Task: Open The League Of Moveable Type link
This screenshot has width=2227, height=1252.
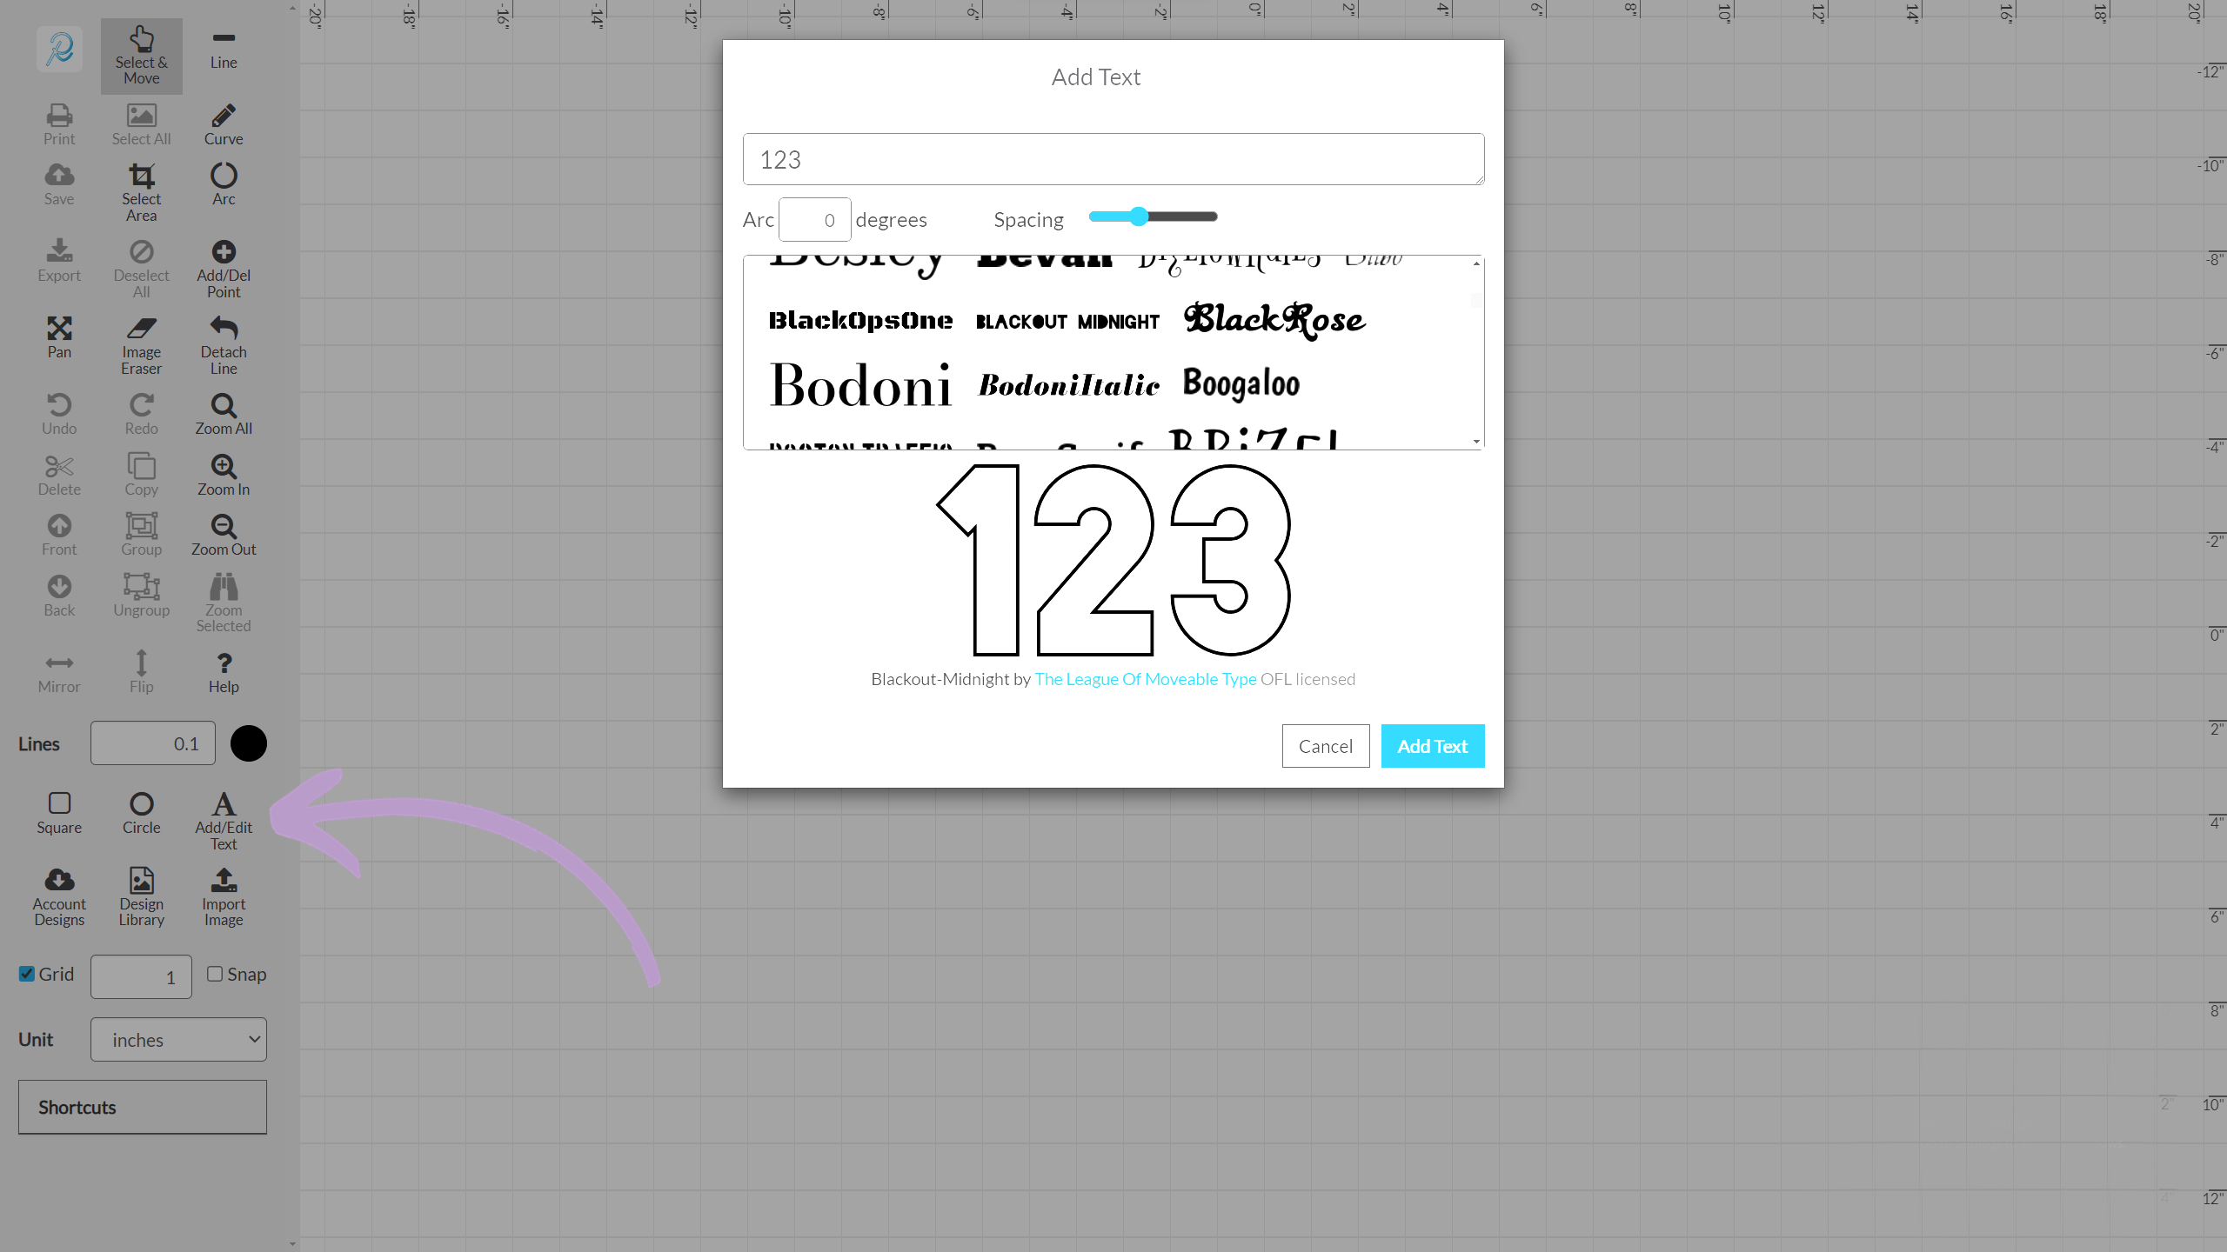Action: point(1145,679)
